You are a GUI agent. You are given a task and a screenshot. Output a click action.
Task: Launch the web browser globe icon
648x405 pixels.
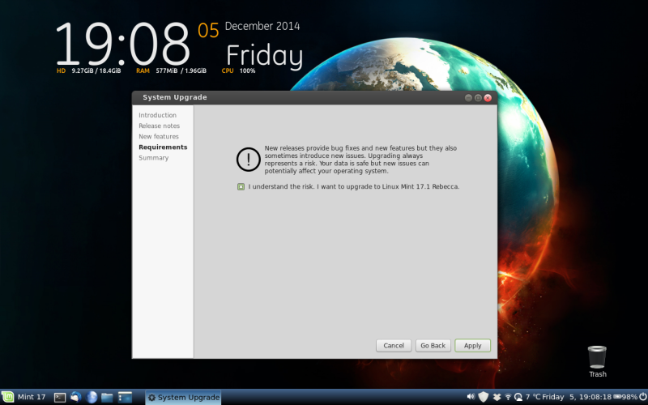(92, 397)
